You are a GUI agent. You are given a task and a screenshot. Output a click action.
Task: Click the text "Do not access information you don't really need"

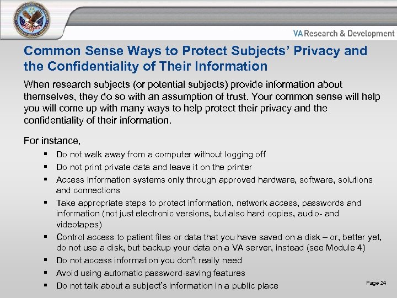click(x=149, y=260)
